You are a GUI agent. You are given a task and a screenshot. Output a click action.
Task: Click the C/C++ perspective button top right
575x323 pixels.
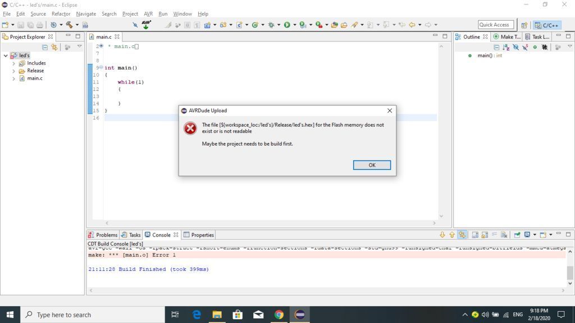pyautogui.click(x=546, y=25)
